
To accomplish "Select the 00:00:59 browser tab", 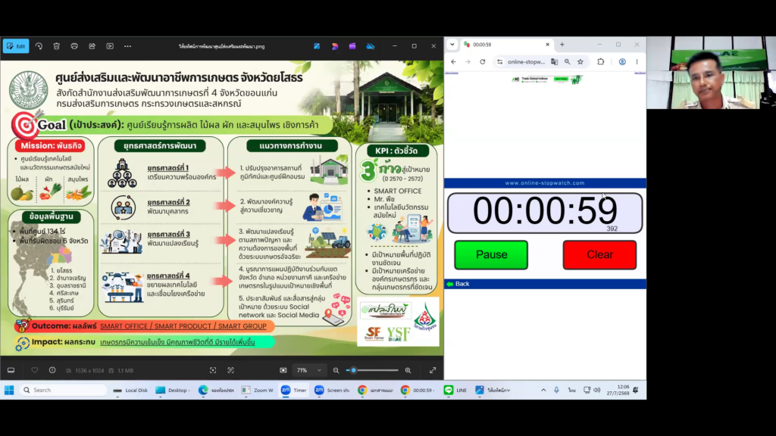I will pos(506,45).
